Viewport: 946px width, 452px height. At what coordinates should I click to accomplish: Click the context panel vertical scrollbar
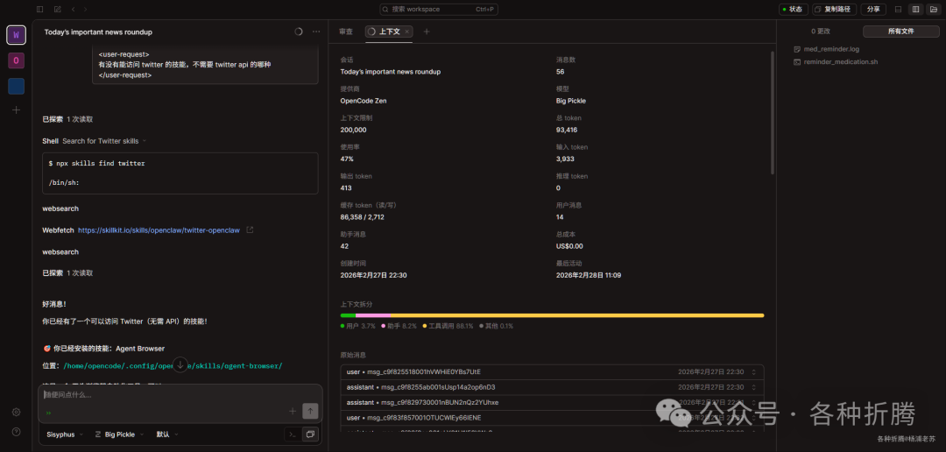tap(772, 111)
